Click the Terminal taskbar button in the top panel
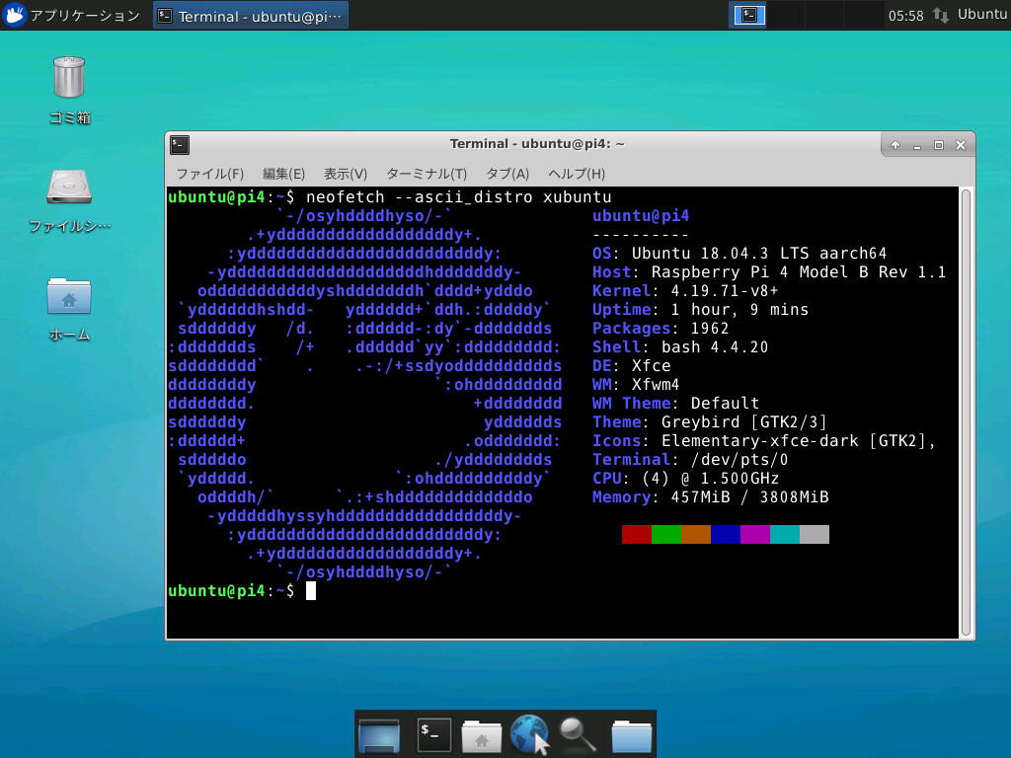This screenshot has width=1011, height=758. pyautogui.click(x=250, y=15)
